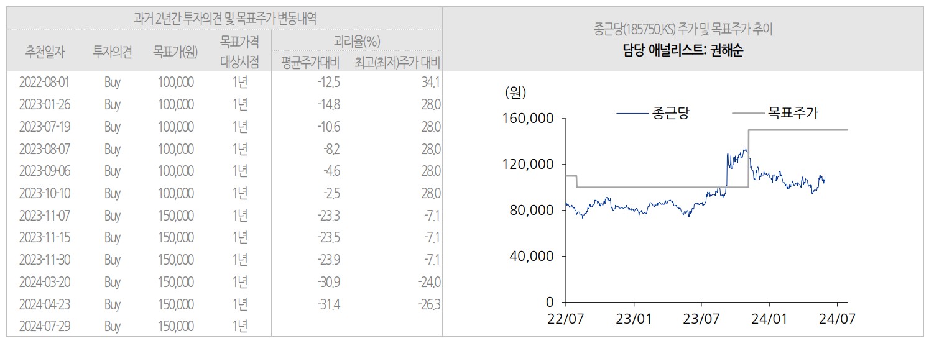Click the 23/01 x-axis label

(x=634, y=319)
